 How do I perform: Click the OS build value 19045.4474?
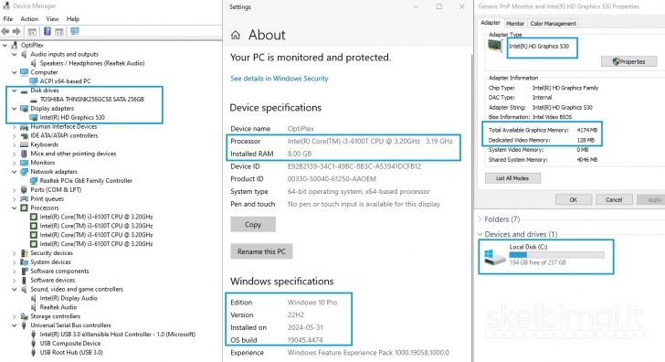(x=305, y=340)
